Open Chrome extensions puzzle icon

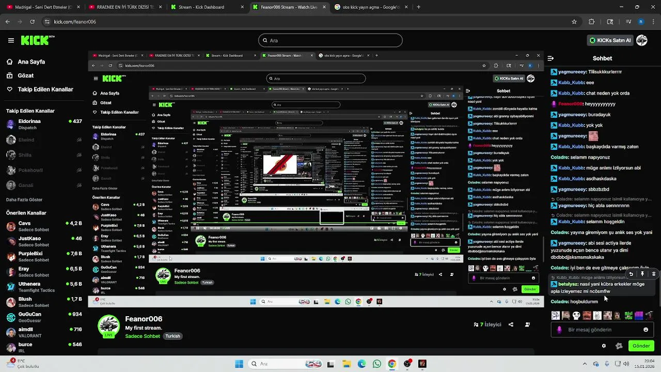click(592, 22)
